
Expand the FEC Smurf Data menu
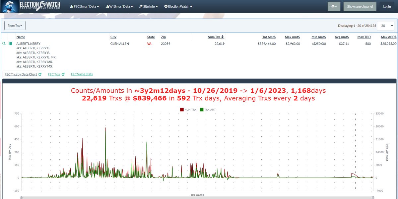(85, 7)
